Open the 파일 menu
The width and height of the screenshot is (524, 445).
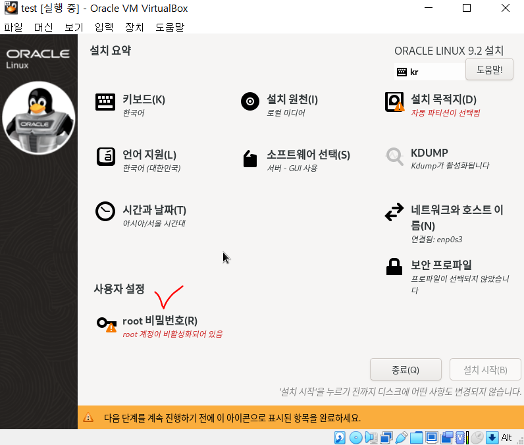pos(13,27)
